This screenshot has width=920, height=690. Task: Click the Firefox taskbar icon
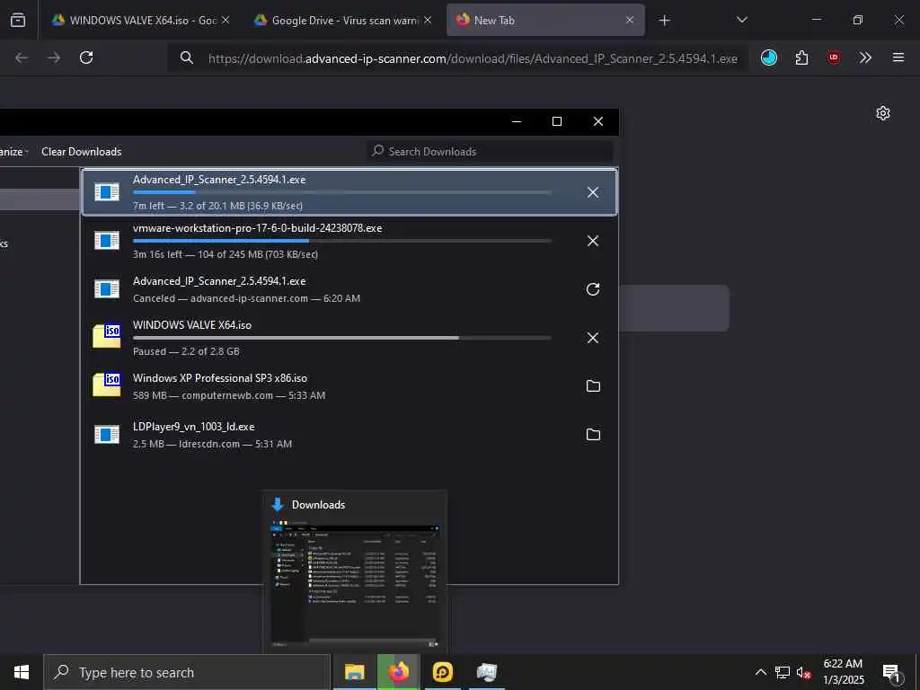click(398, 672)
